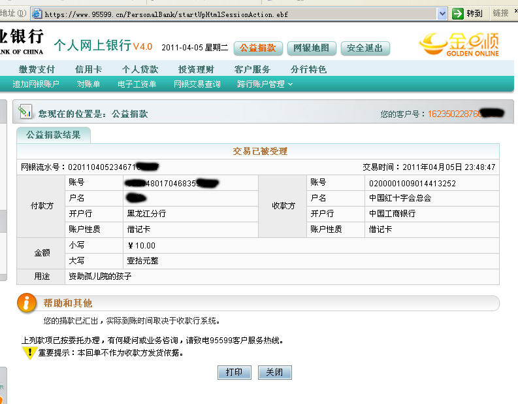Open the 网银地图 site map
The height and width of the screenshot is (404, 518).
coord(312,48)
